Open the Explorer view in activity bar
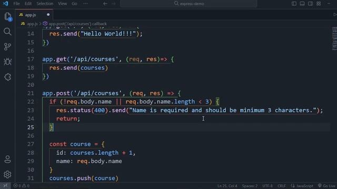337x189 pixels. pos(8,17)
